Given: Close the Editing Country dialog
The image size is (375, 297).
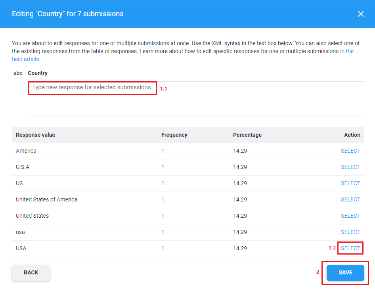Looking at the screenshot, I should (360, 14).
